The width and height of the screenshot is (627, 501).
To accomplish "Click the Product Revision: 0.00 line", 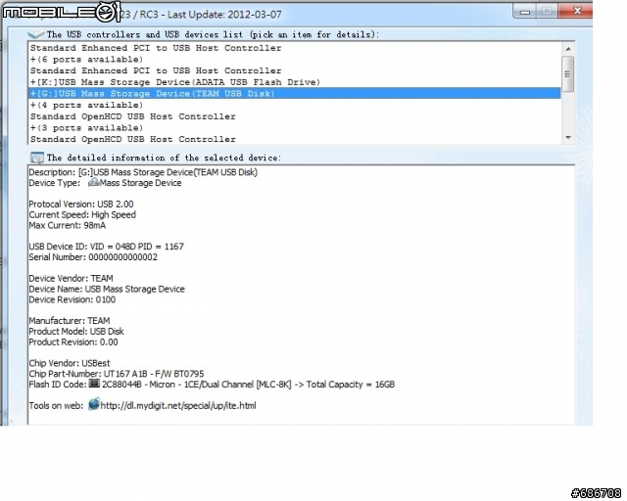I will click(73, 342).
